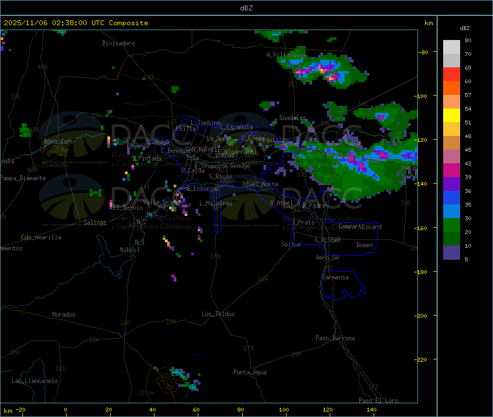493x417 pixels.
Task: Select the yellow 54 dBZ legend swatch
Action: tap(451, 116)
